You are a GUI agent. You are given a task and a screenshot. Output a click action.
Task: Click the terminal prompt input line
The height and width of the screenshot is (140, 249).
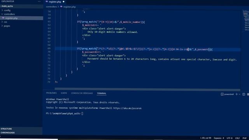65,114
